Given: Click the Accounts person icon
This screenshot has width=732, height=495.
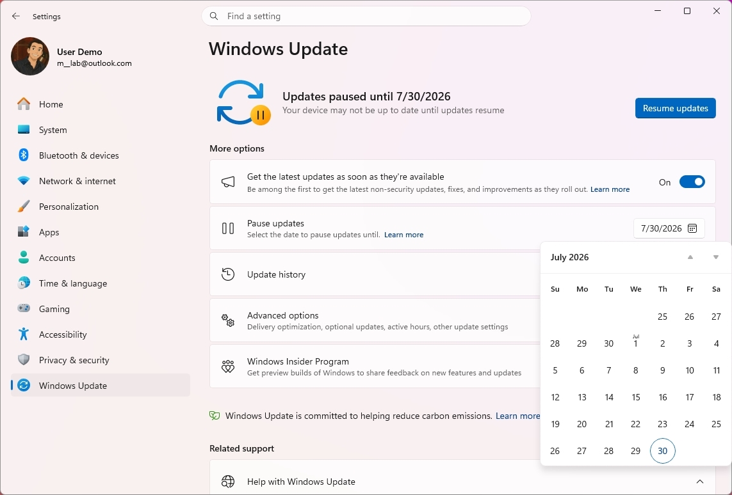Looking at the screenshot, I should [24, 257].
